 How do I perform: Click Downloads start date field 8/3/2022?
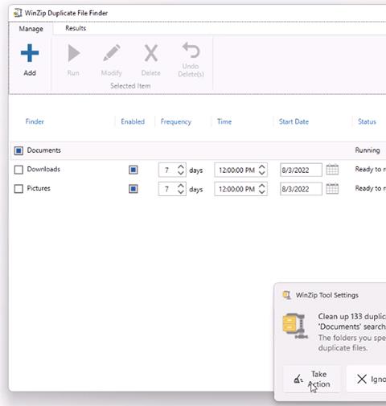coord(301,170)
